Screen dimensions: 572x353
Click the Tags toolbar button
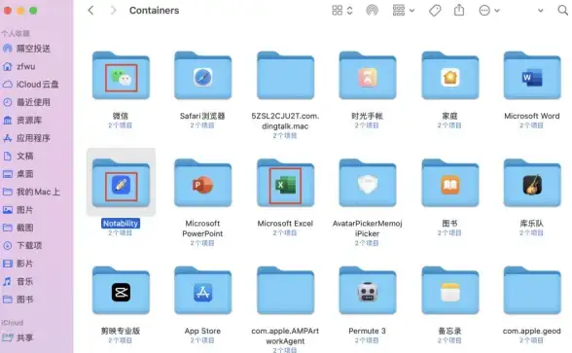435,10
